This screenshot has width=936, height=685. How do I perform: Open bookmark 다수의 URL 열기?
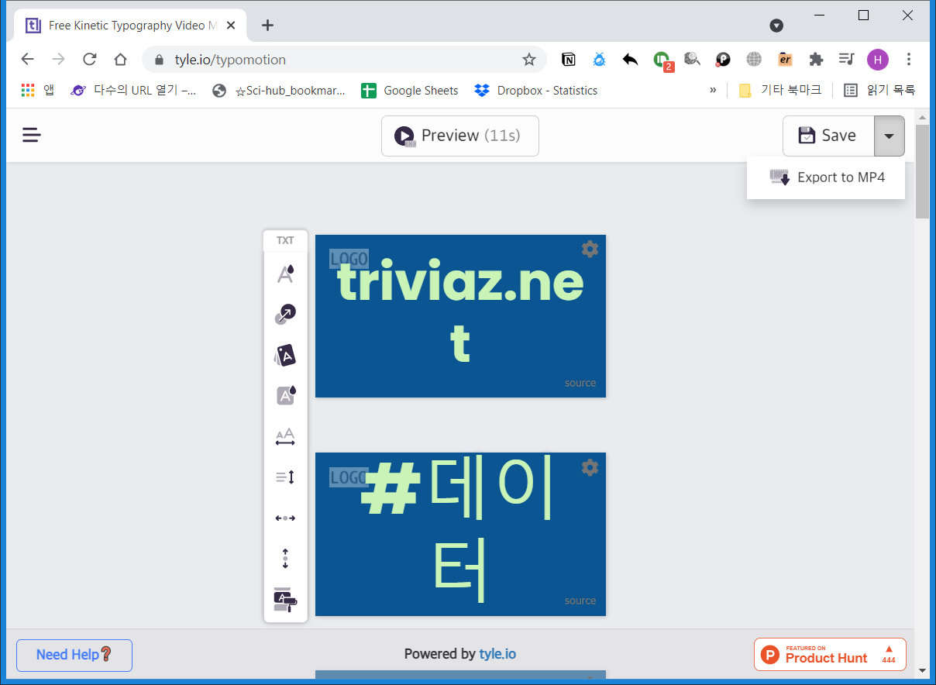133,90
